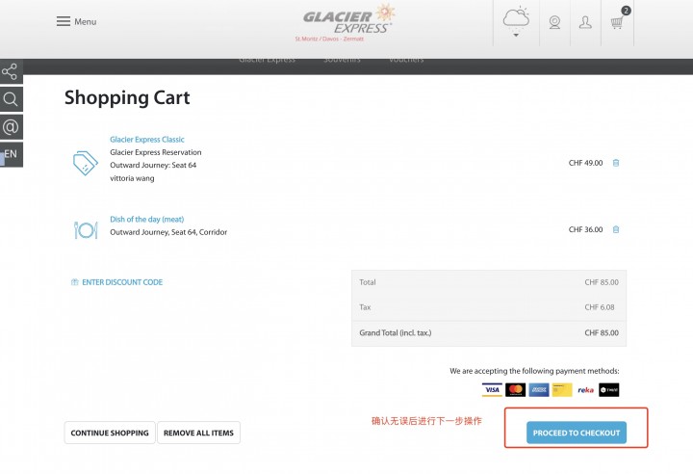Open the user account icon

coord(585,22)
